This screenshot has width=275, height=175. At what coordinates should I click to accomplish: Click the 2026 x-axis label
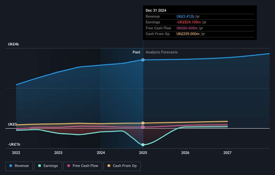185,153
